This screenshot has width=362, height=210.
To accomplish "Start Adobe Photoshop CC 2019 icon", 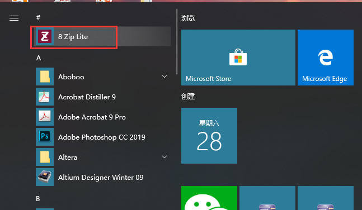I will pos(45,137).
